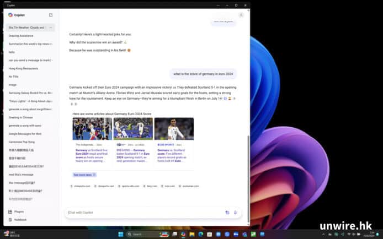This screenshot has height=239, width=383.
Task: Select the Drawing Assistance conversation
Action: (20, 35)
